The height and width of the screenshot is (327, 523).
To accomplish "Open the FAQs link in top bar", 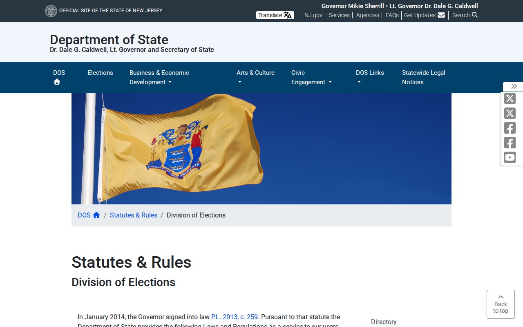I will click(x=392, y=15).
